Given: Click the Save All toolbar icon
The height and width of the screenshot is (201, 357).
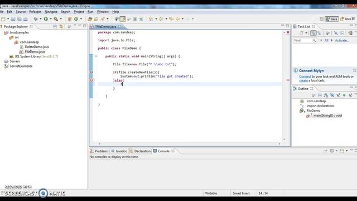Looking at the screenshot, I should coord(20,19).
